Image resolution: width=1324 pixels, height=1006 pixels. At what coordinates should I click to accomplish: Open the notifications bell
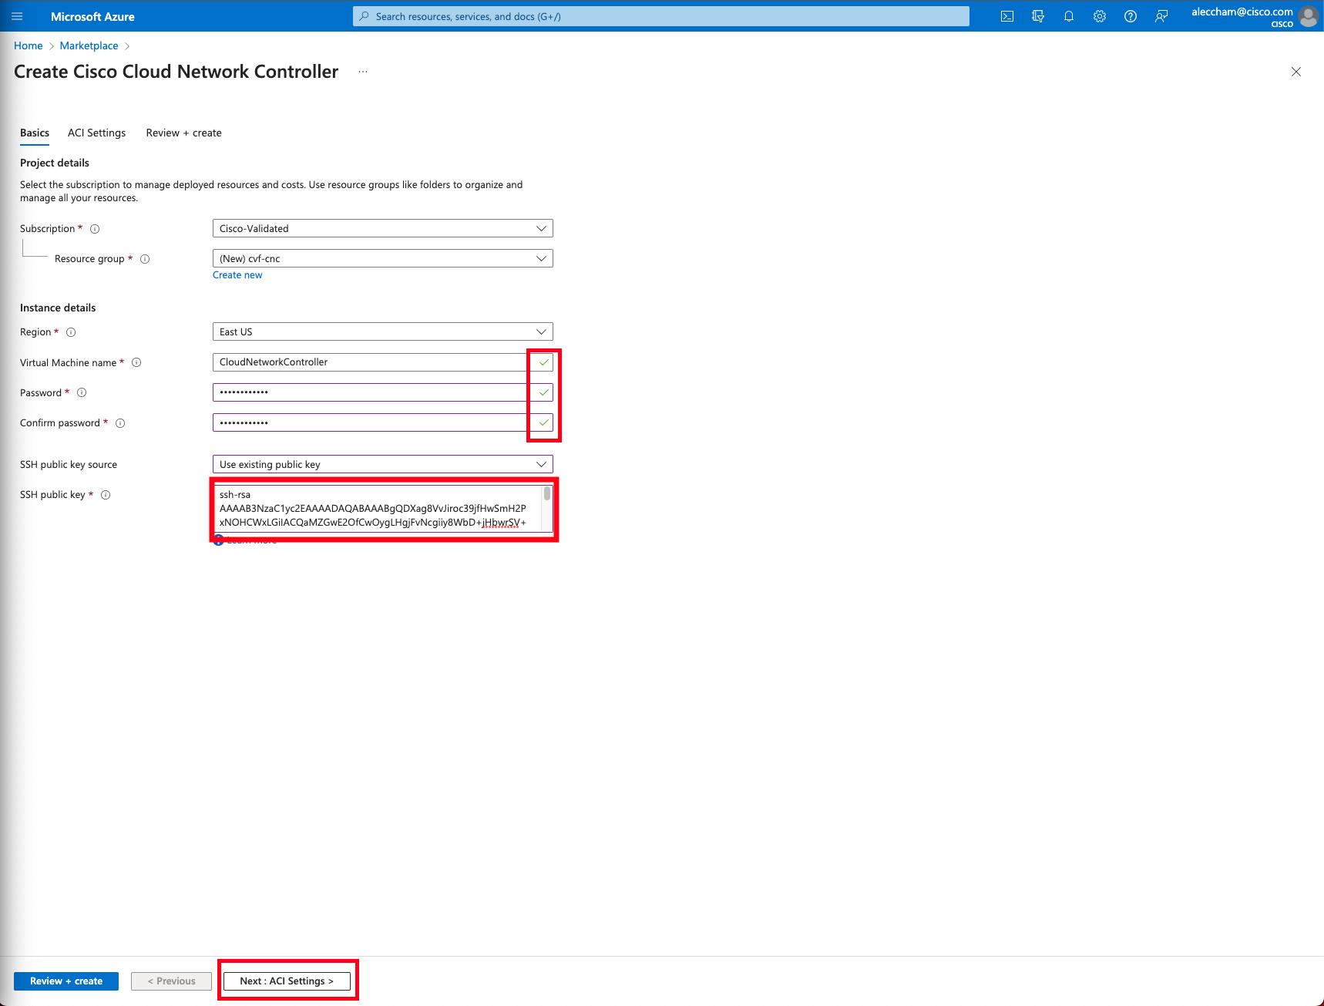click(x=1068, y=16)
